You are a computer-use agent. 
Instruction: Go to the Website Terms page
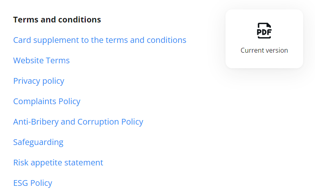pos(41,60)
